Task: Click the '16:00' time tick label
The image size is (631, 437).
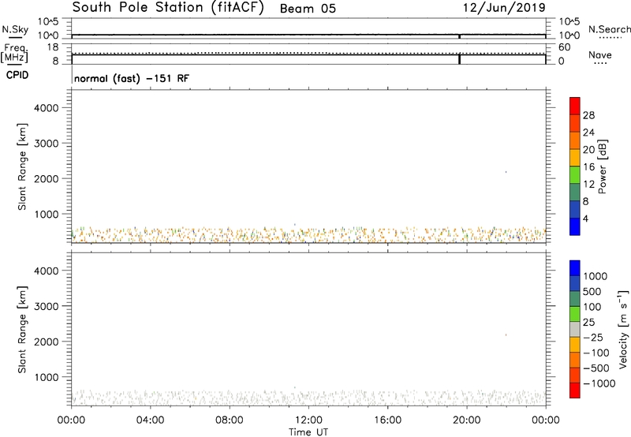Action: tap(387, 420)
